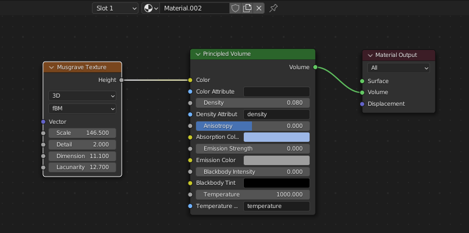Viewport: 469px width, 233px height.
Task: Collapse the Musgrave Texture node
Action: coord(51,67)
